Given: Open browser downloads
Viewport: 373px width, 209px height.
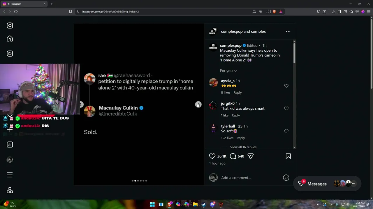Looking at the screenshot, I should (334, 12).
